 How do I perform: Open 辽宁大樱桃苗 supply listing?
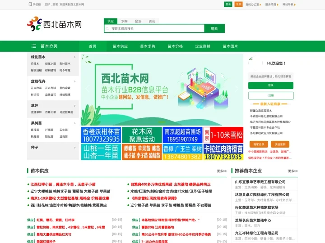tap(70, 191)
